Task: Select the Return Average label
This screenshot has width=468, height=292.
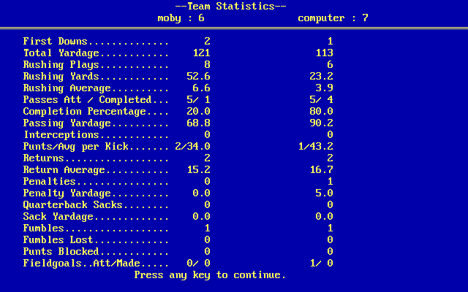Action: click(x=64, y=170)
